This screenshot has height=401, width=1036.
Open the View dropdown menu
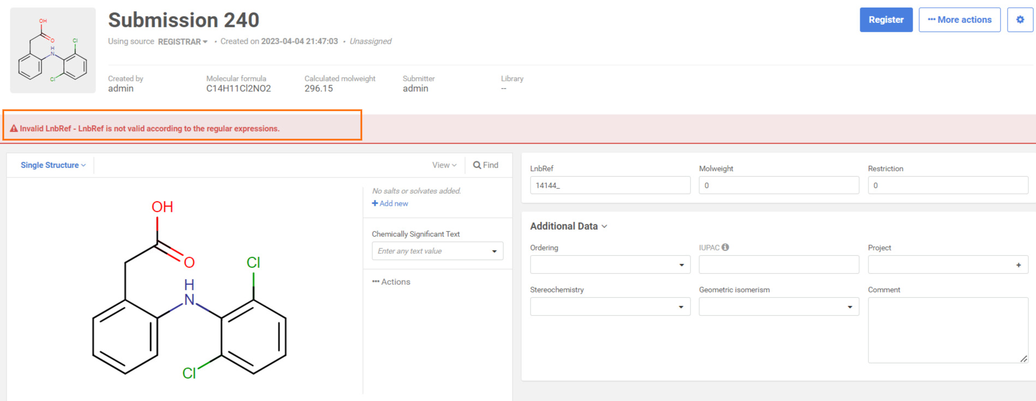[x=444, y=165]
